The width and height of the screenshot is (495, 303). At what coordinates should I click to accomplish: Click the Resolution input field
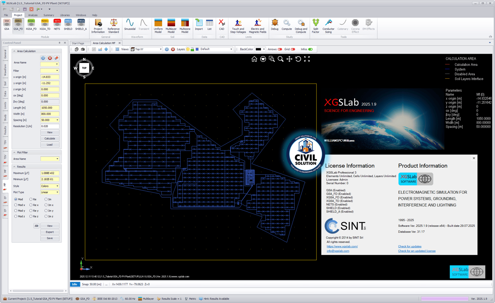click(x=49, y=126)
